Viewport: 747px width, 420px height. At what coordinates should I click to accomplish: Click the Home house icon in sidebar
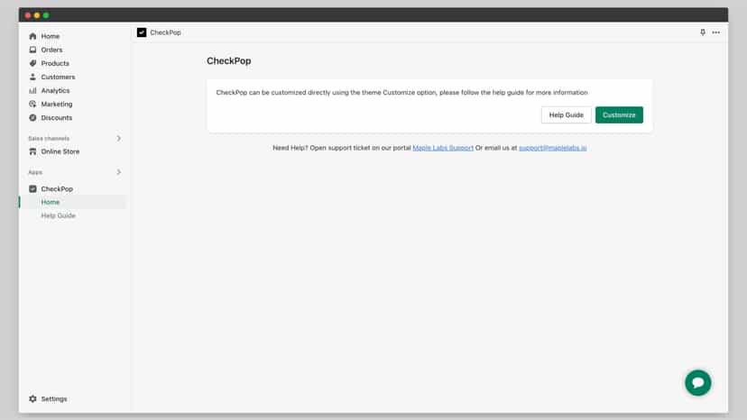(32, 36)
